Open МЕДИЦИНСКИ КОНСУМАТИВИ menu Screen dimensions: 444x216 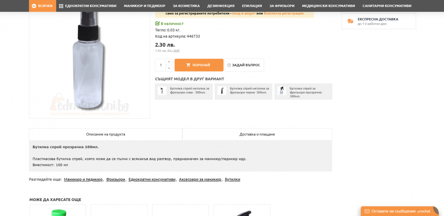click(328, 6)
